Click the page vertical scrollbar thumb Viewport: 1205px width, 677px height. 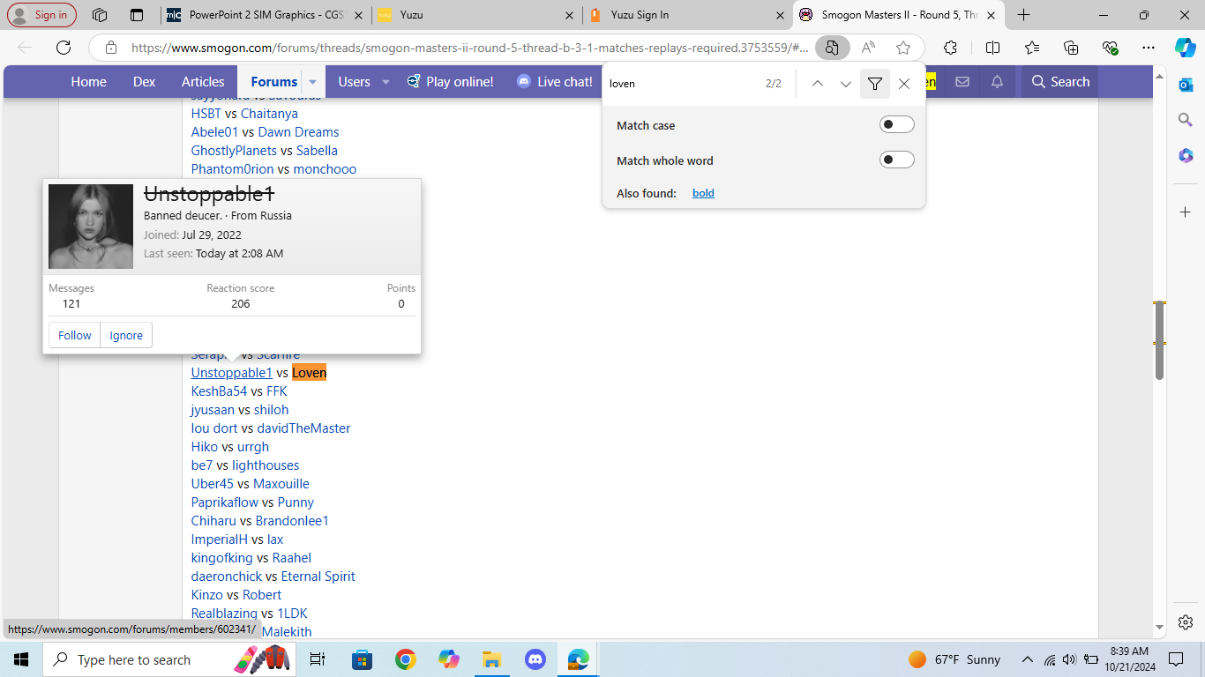pos(1159,339)
